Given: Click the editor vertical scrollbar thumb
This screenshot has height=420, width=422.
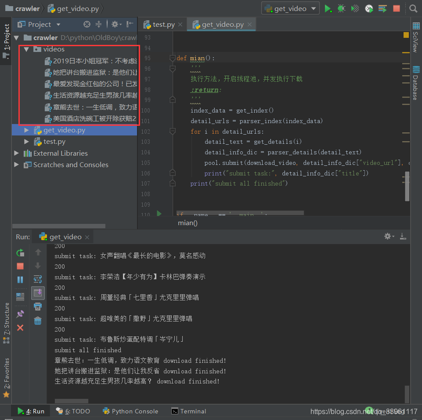Looking at the screenshot, I should click(x=407, y=186).
